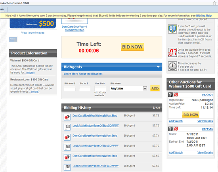Open the Bidding Help link
This screenshot has height=172, width=218.
204,15
